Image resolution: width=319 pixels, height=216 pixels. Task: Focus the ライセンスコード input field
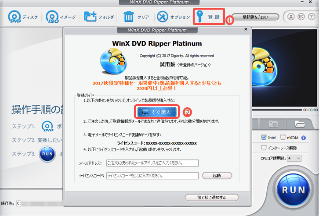152,176
